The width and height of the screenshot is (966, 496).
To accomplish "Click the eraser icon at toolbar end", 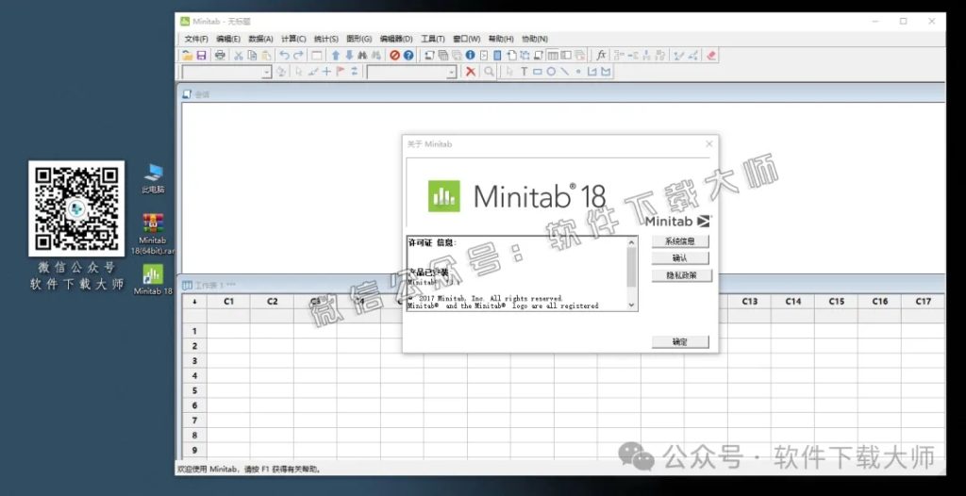I will click(x=711, y=56).
